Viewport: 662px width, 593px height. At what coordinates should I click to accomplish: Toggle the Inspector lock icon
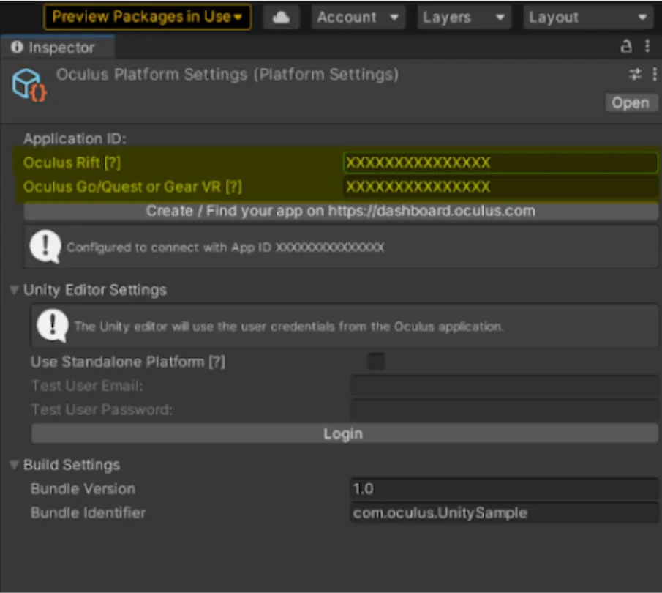[x=626, y=46]
